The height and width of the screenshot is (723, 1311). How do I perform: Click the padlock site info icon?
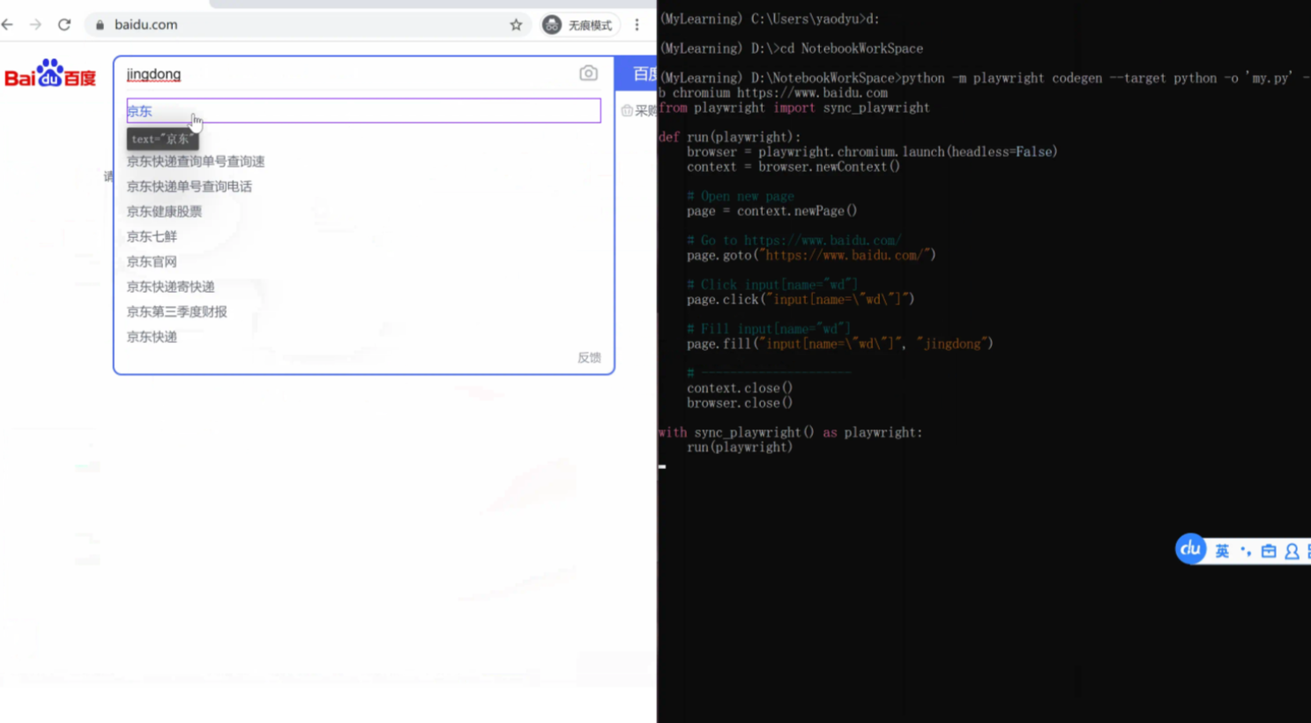coord(100,25)
